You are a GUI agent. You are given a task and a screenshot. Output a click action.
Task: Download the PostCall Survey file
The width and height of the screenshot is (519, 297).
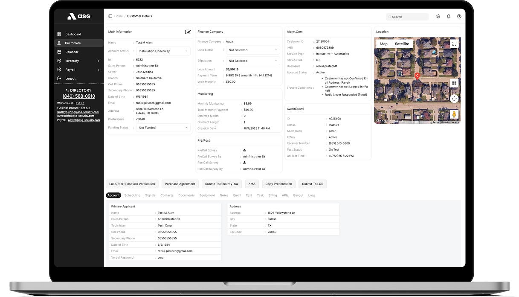pos(245,163)
